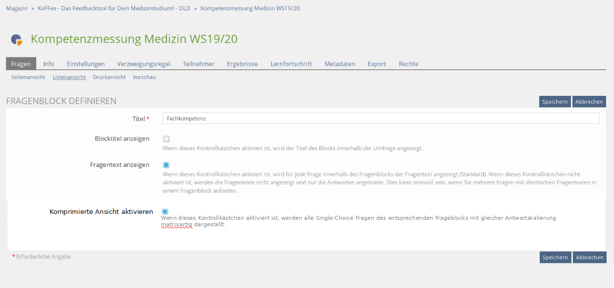
Task: Uncheck the Fragentext anzeigen checkbox
Action: click(166, 165)
